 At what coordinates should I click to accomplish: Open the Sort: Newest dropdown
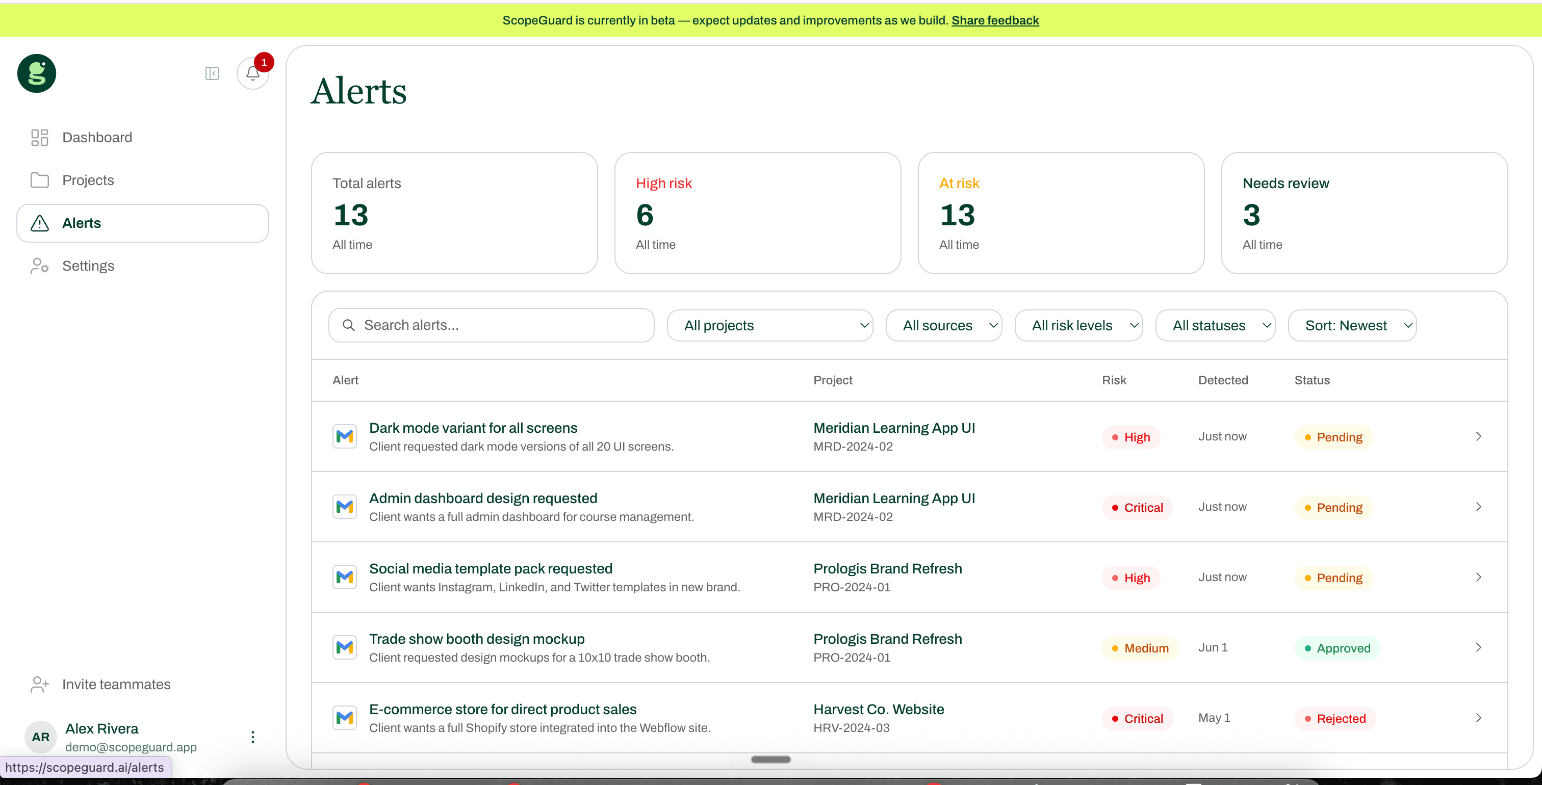click(x=1352, y=326)
